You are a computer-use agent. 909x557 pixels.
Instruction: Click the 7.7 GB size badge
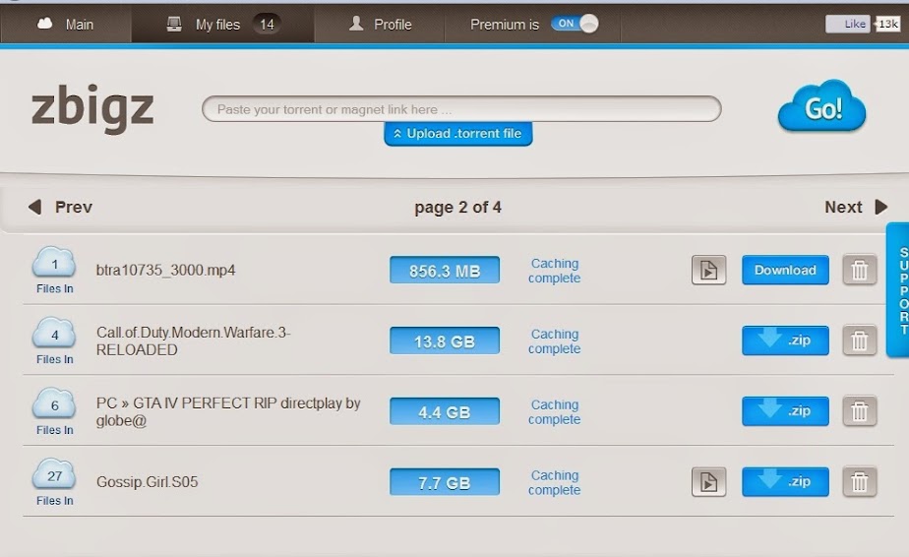[445, 482]
